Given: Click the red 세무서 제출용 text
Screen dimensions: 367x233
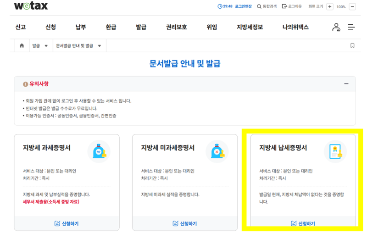Looking at the screenshot, I should (x=51, y=202).
